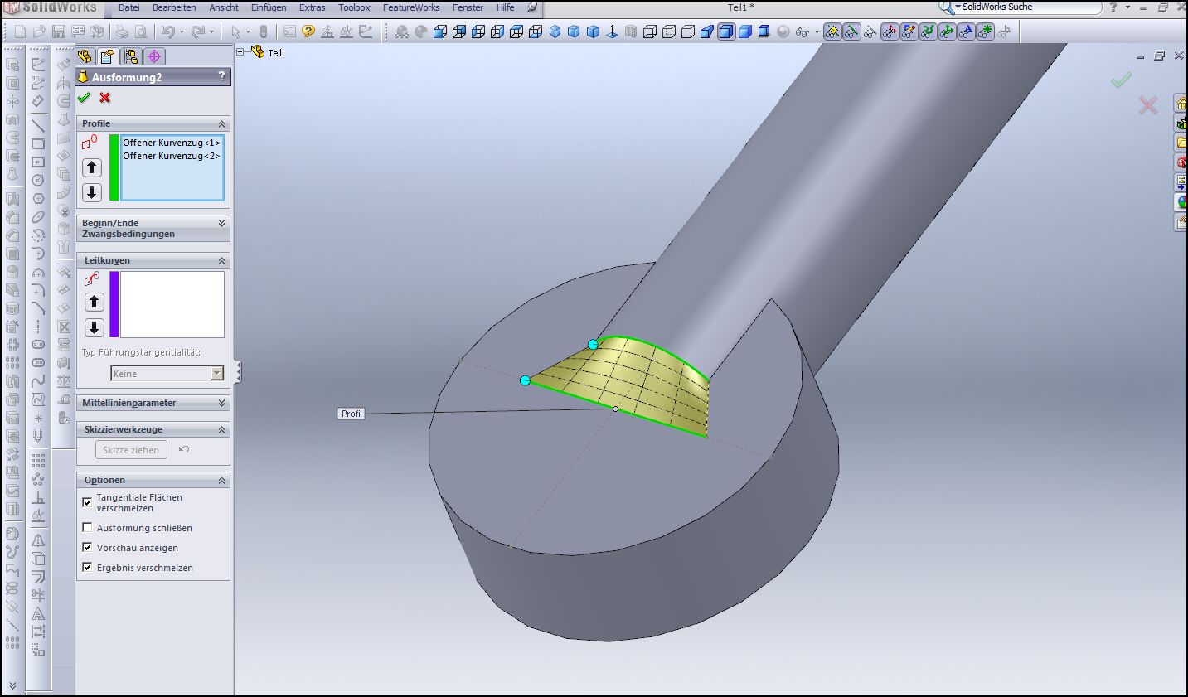The width and height of the screenshot is (1188, 697).
Task: Open the SolidWorks Suche options dropdown arrow
Action: 958,7
